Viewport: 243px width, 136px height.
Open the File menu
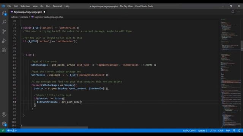9,6
